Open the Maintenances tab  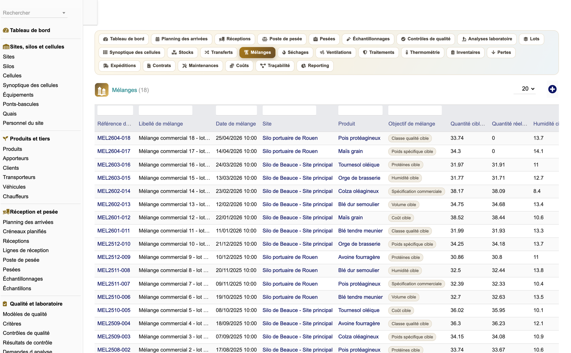point(200,66)
